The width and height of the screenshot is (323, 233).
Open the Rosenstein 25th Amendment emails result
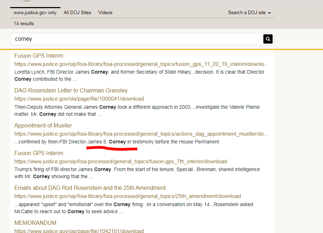tap(90, 188)
